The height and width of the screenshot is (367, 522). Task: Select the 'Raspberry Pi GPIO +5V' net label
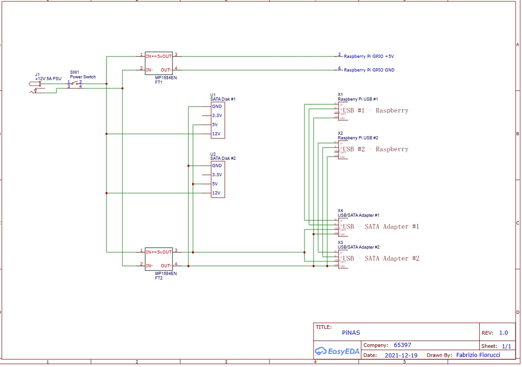[x=369, y=56]
